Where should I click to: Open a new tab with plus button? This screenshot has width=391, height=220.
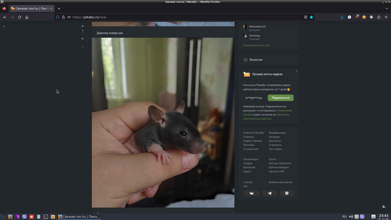(x=59, y=8)
